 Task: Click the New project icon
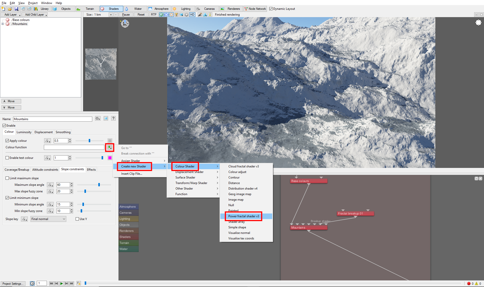3,9
